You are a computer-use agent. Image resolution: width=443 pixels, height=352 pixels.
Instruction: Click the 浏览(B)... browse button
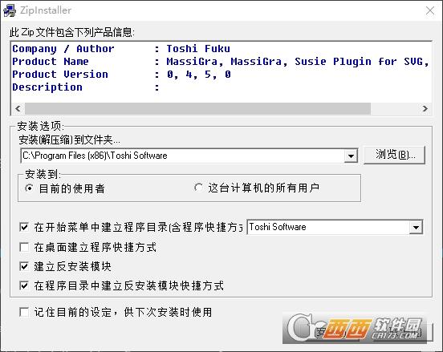click(394, 155)
